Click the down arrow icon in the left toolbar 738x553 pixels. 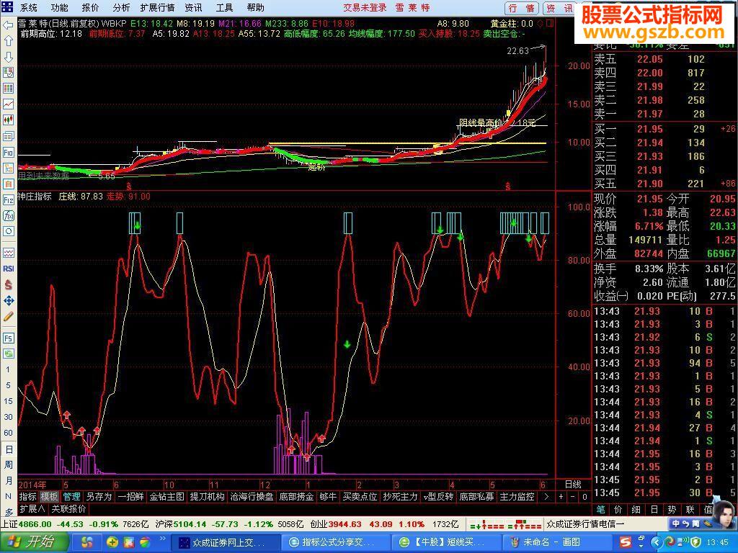(x=8, y=57)
